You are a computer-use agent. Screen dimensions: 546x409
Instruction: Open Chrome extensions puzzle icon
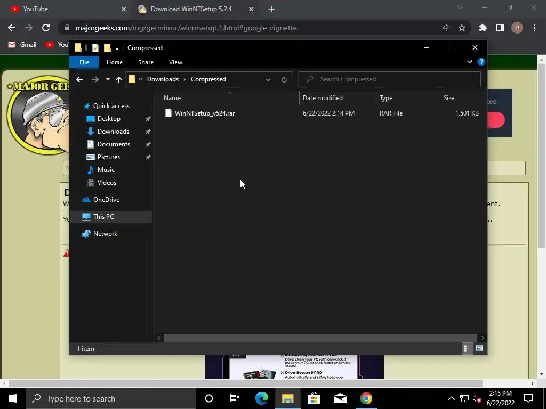pyautogui.click(x=483, y=28)
